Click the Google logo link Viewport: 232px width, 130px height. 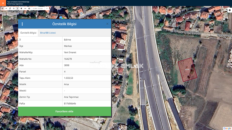(x=227, y=128)
